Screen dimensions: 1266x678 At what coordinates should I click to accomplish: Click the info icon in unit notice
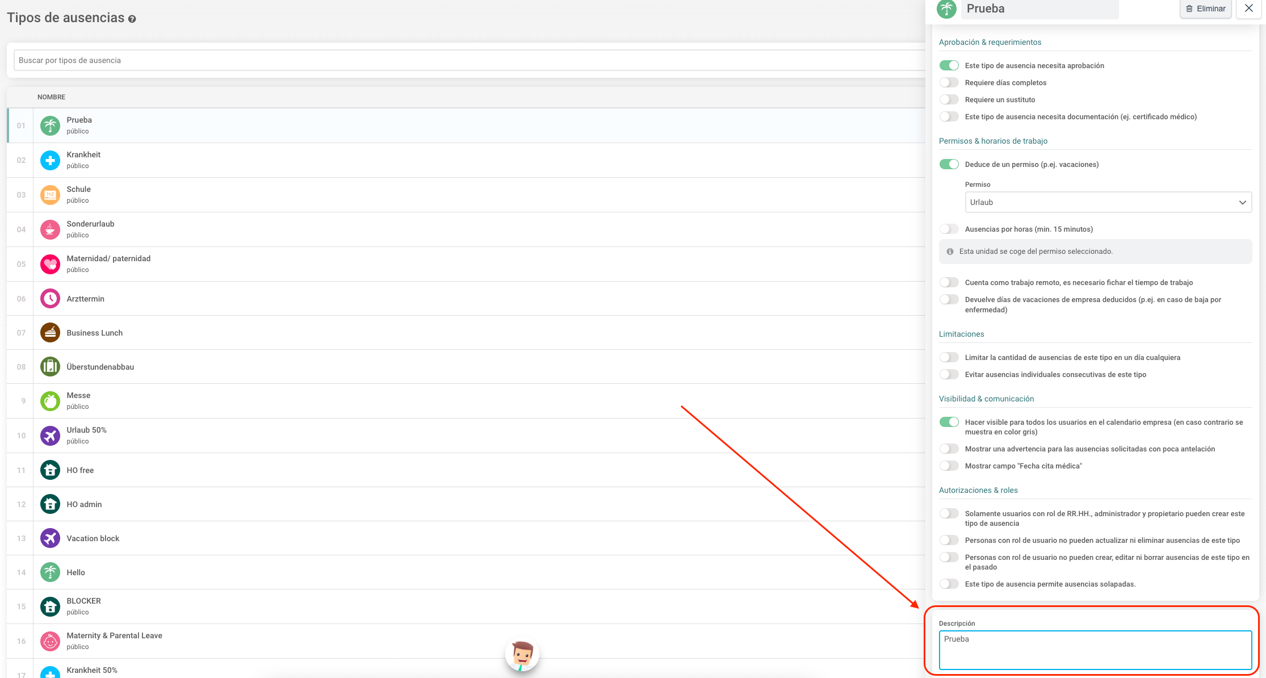click(x=950, y=252)
